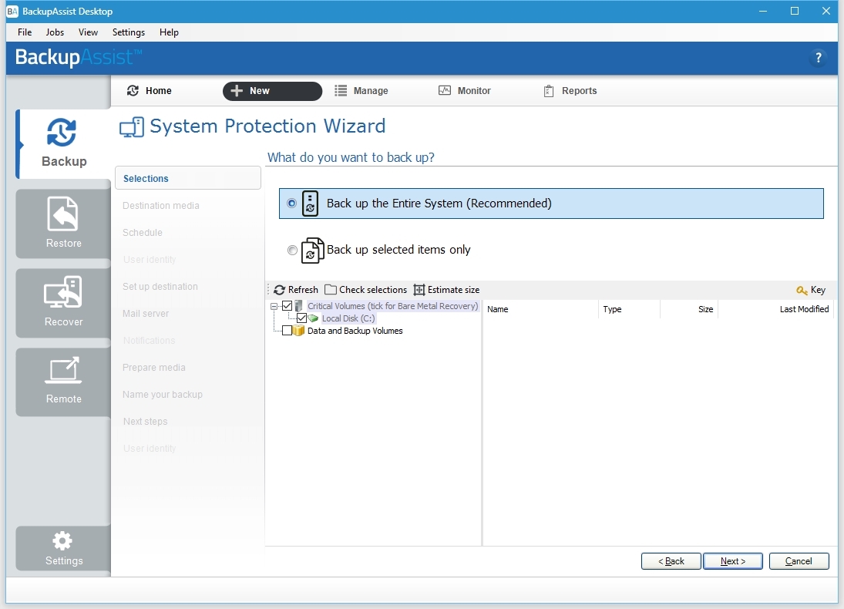Screen dimensions: 844x609
Task: Click the Cancel button
Action: [x=799, y=561]
